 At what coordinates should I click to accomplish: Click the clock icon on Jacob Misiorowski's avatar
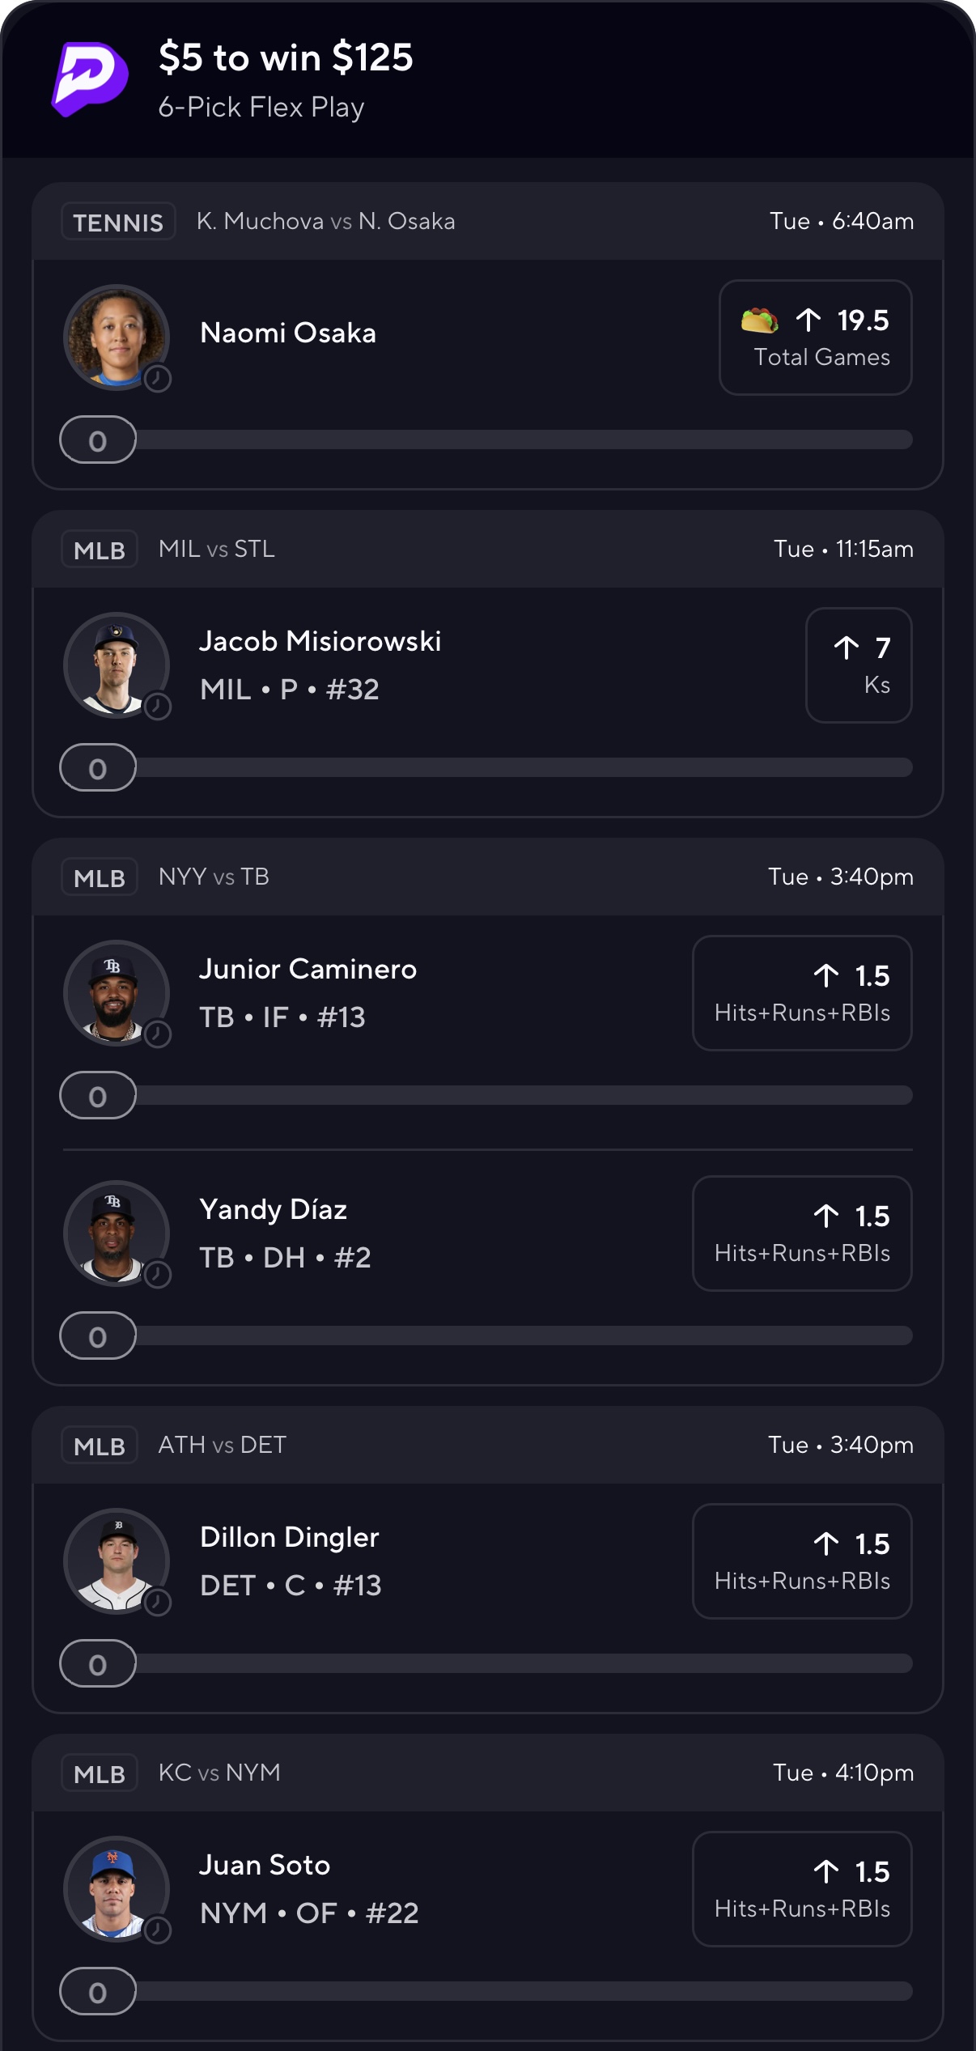pos(158,706)
